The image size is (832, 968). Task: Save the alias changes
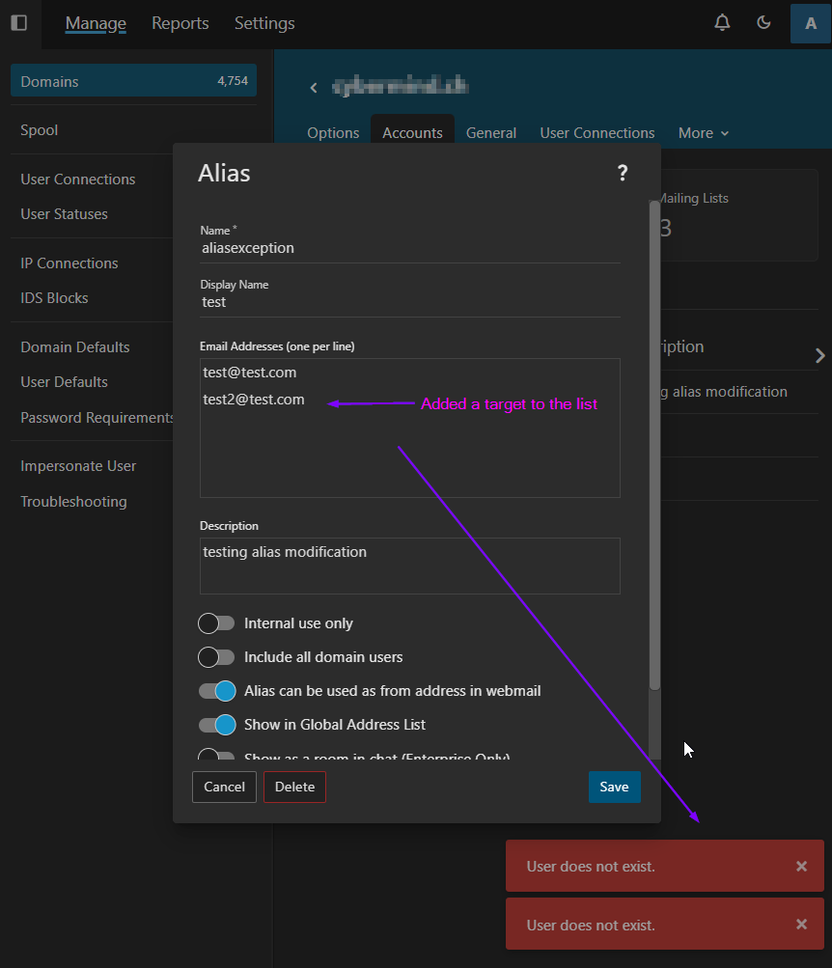(614, 787)
